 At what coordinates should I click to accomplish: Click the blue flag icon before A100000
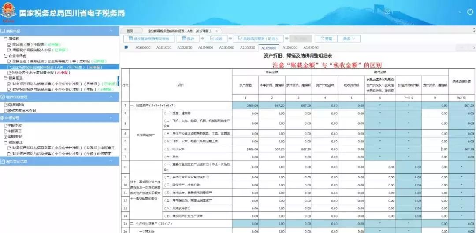pyautogui.click(x=126, y=47)
